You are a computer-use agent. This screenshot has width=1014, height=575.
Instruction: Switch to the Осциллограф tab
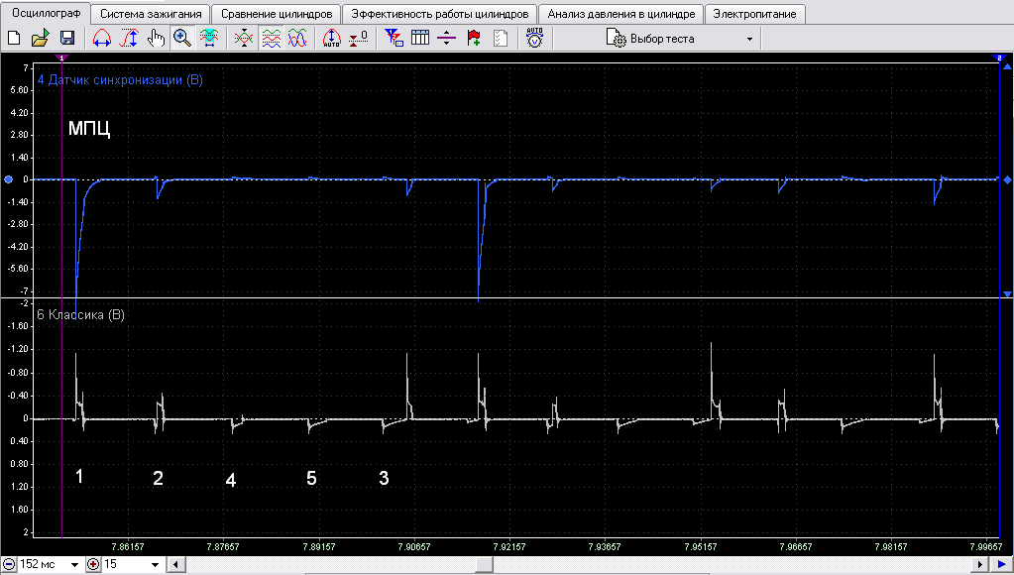pos(47,13)
